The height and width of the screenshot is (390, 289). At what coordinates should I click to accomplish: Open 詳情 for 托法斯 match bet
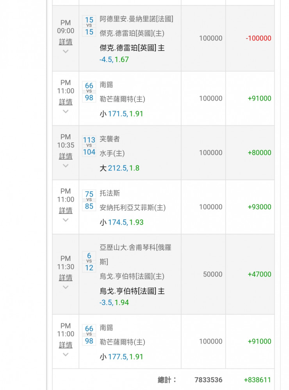click(66, 211)
